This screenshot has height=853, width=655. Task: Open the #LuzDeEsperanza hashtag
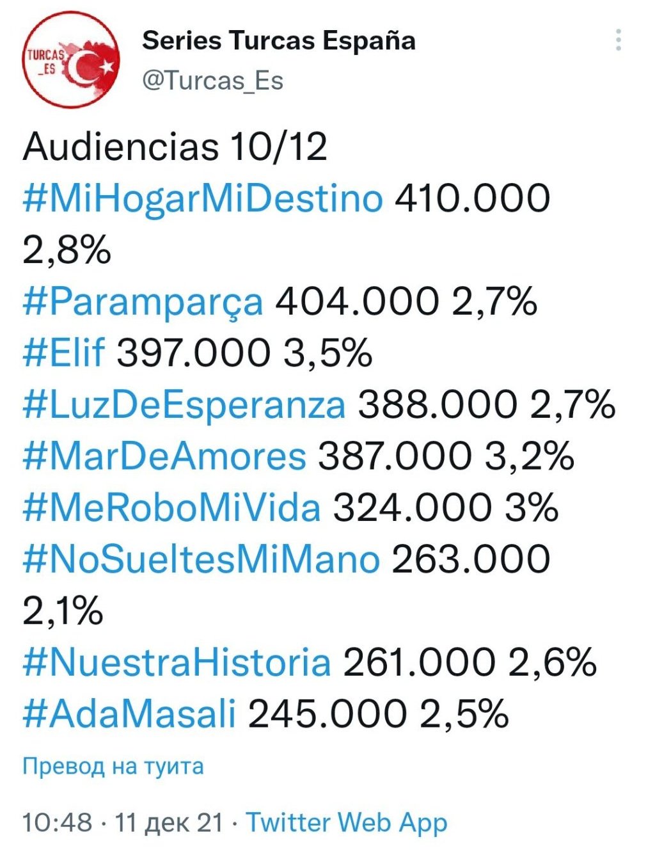click(x=184, y=405)
